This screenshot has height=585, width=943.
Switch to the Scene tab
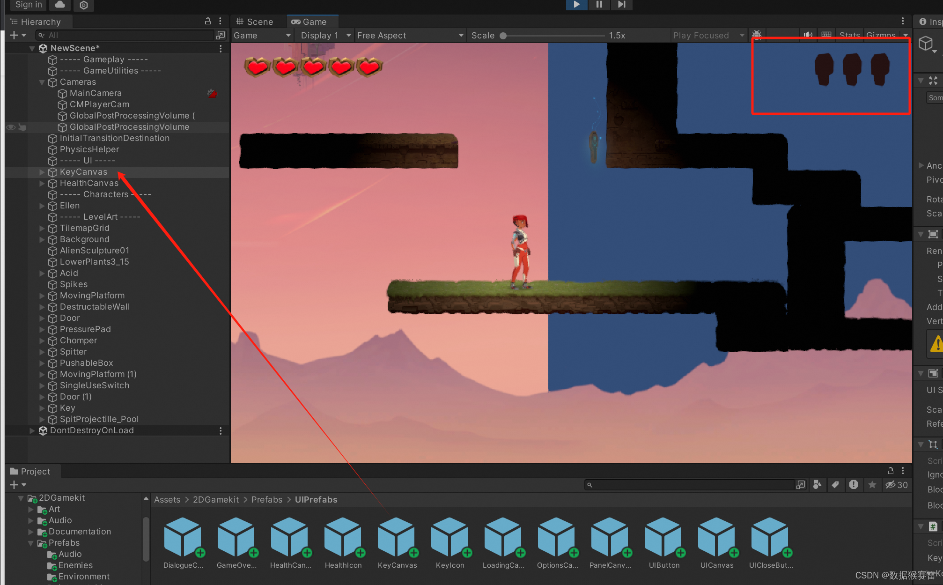pos(255,22)
